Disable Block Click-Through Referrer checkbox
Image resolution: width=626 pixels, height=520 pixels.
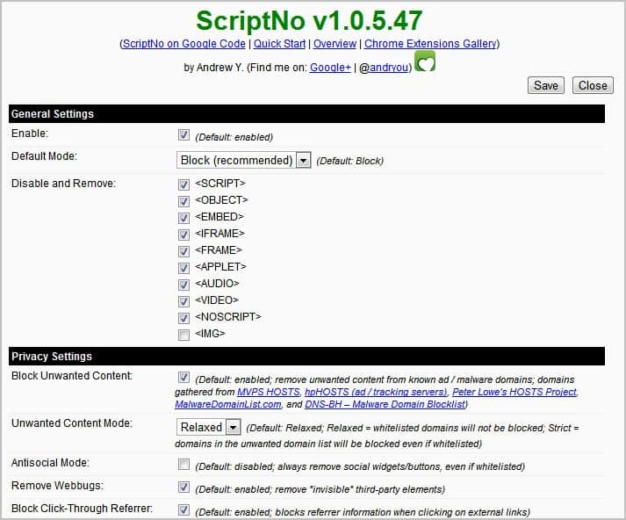click(183, 509)
